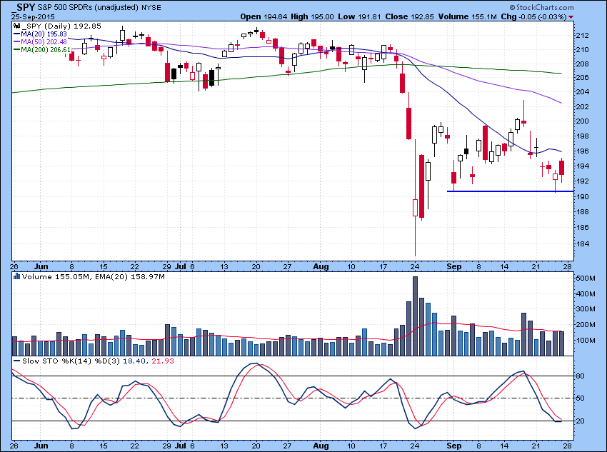Click the green line marker before MA(200)
Screen dimensions: 607x452
coord(16,49)
